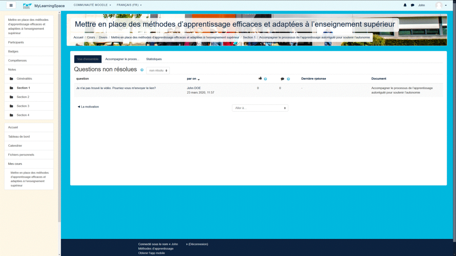
Task: Open the Français (FR) language menu
Action: click(x=129, y=5)
